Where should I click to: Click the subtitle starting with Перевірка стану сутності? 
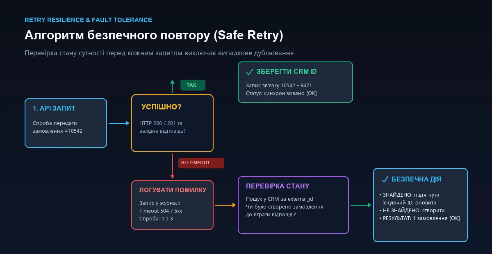(x=159, y=53)
